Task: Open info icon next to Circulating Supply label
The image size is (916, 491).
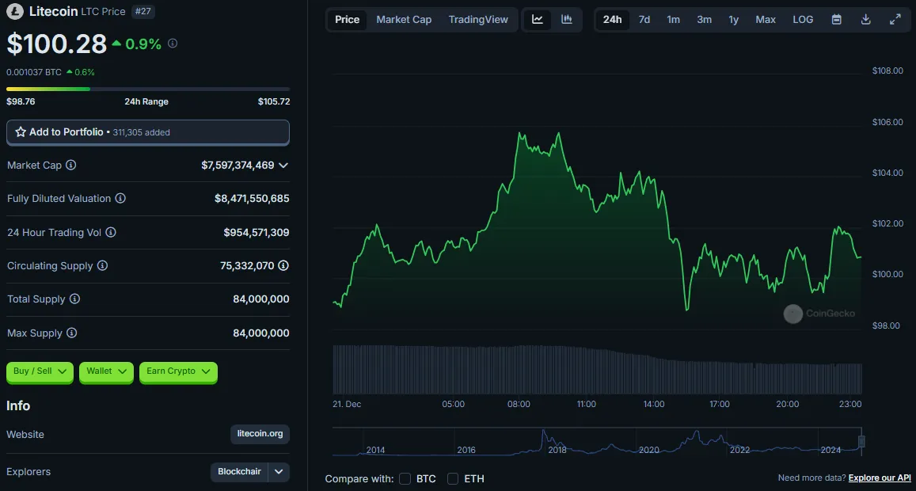Action: pos(102,265)
